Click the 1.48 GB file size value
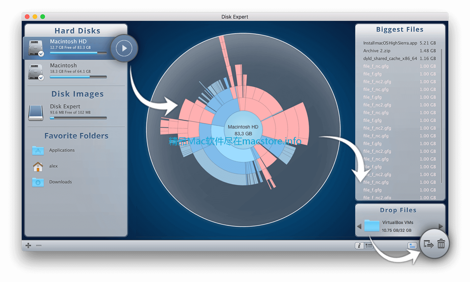Screen dimensions: 470x282 (428, 51)
